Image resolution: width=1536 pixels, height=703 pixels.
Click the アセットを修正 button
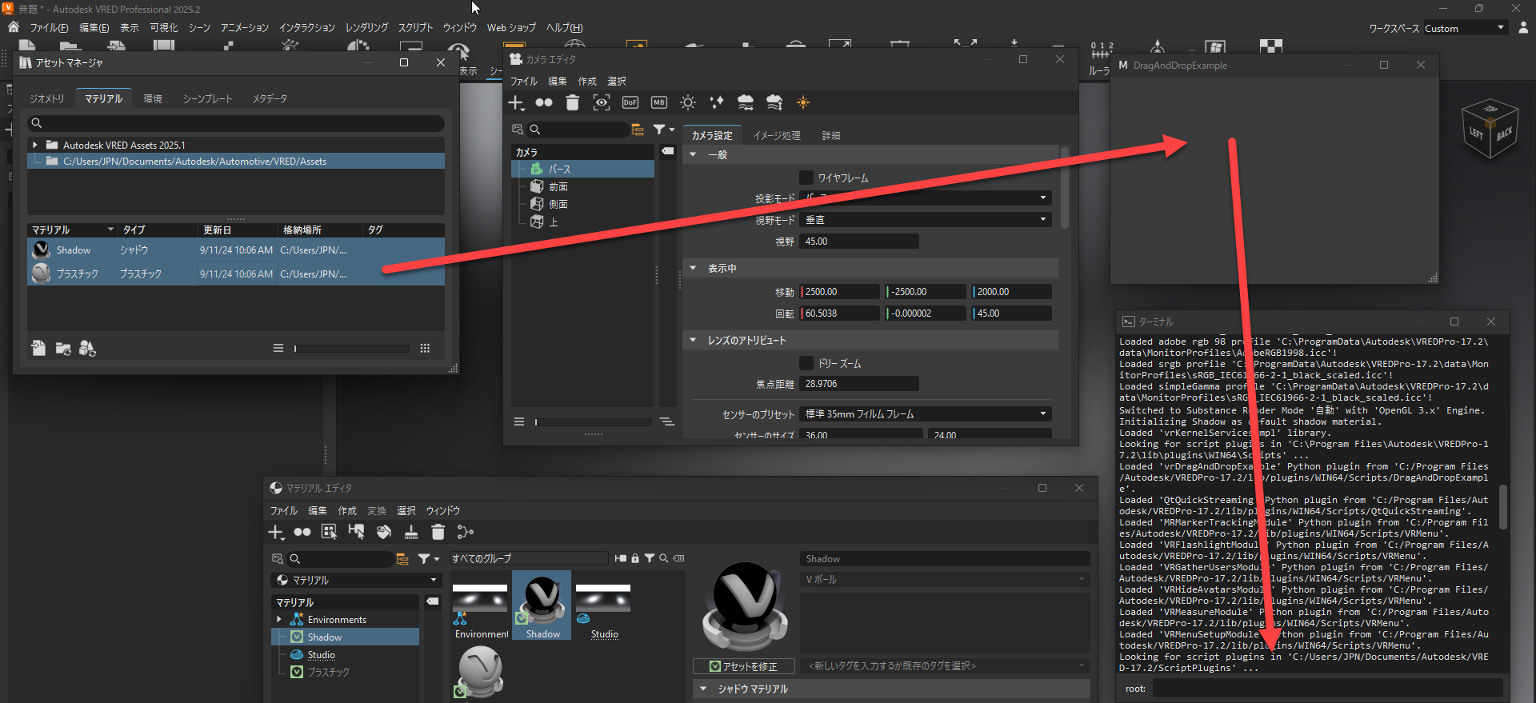point(744,666)
